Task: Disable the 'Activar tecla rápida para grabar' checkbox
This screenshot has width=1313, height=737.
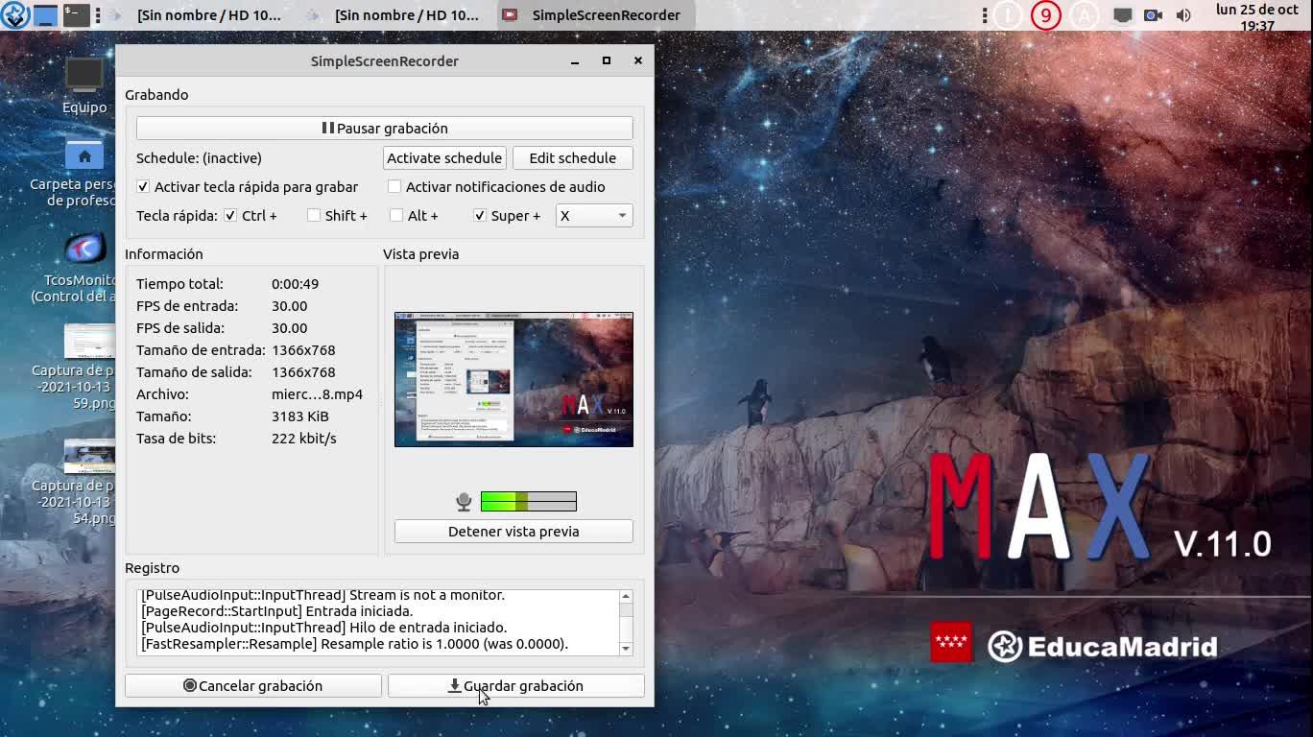Action: pyautogui.click(x=143, y=187)
